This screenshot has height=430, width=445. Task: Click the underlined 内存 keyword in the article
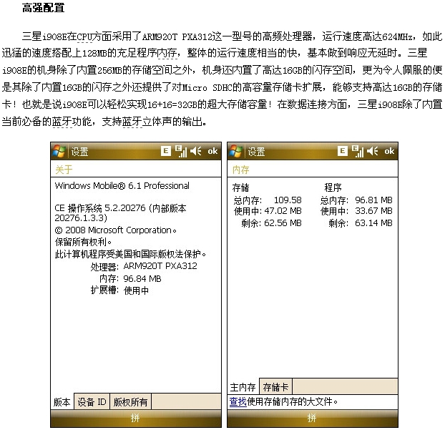click(167, 53)
